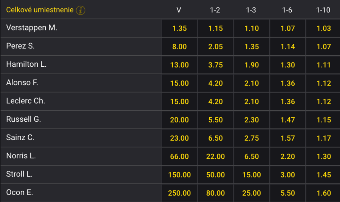Select Verstappen winner odds 1.35
This screenshot has width=340, height=202.
179,28
